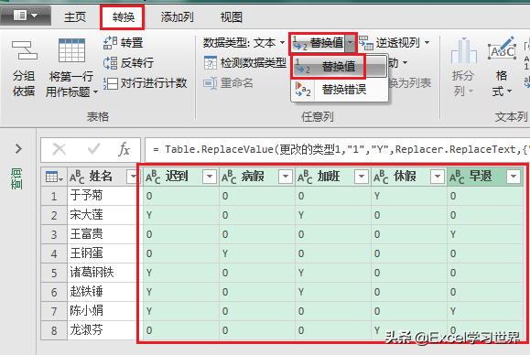Image resolution: width=530 pixels, height=355 pixels.
Task: Expand the 格式 dropdown arrow
Action: pos(509,91)
